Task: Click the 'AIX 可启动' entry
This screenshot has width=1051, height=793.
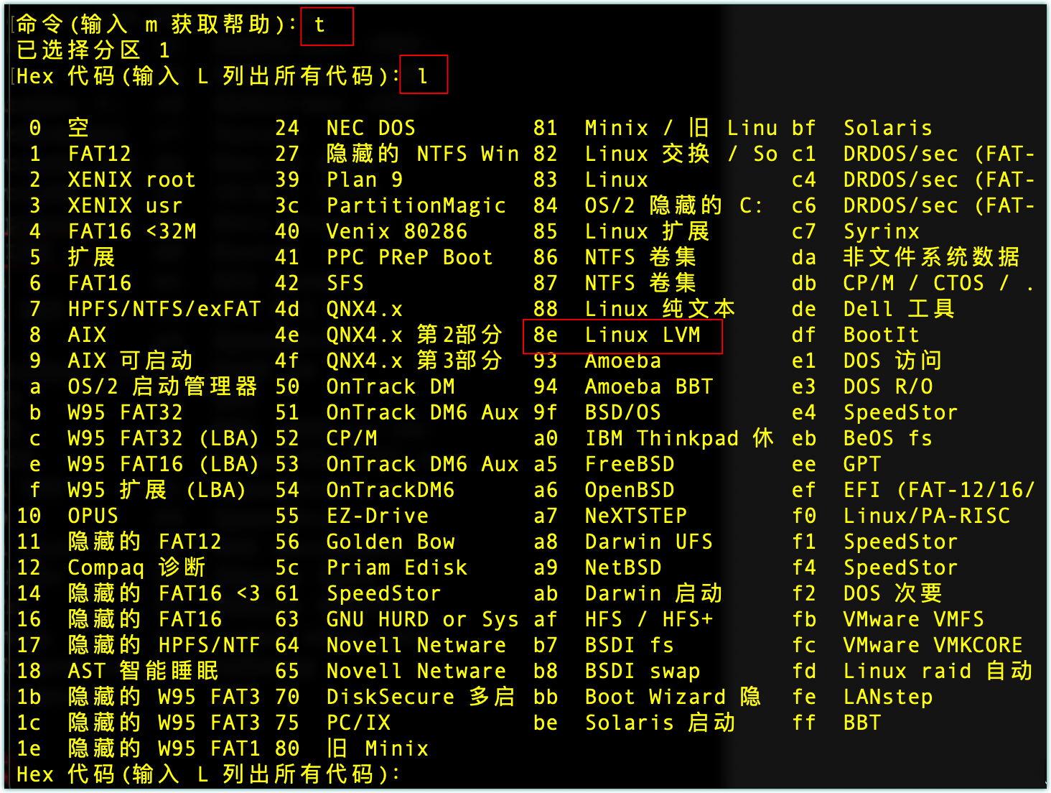Action: click(130, 361)
